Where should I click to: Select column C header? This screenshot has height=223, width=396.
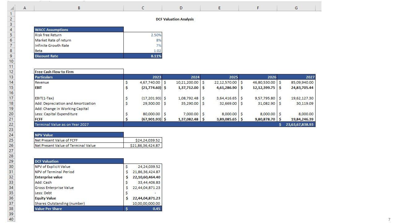[x=143, y=8]
